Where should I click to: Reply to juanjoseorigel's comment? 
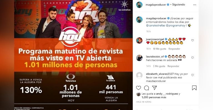(x=174, y=49)
